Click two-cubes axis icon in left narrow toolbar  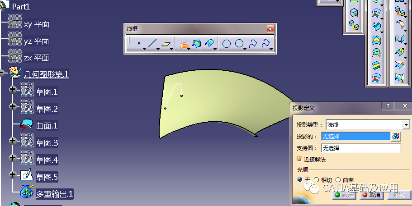tap(354, 25)
